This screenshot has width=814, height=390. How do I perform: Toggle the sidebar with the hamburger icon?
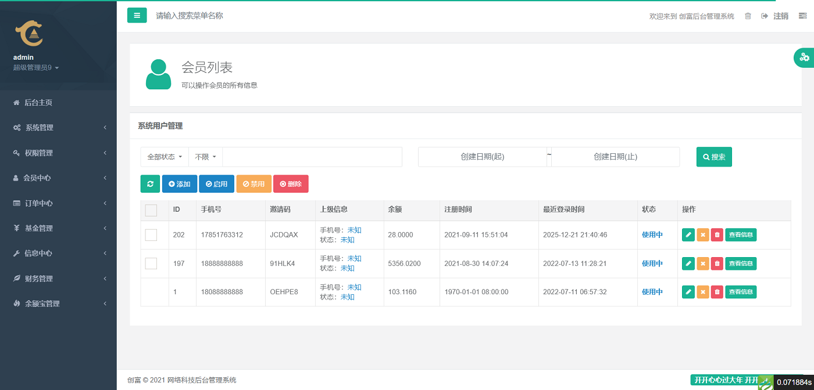coord(137,15)
